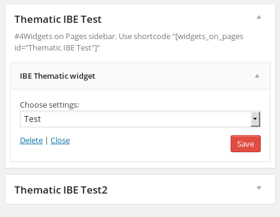Click the Thematic IBE Test heading
This screenshot has width=280, height=217.
(x=58, y=19)
